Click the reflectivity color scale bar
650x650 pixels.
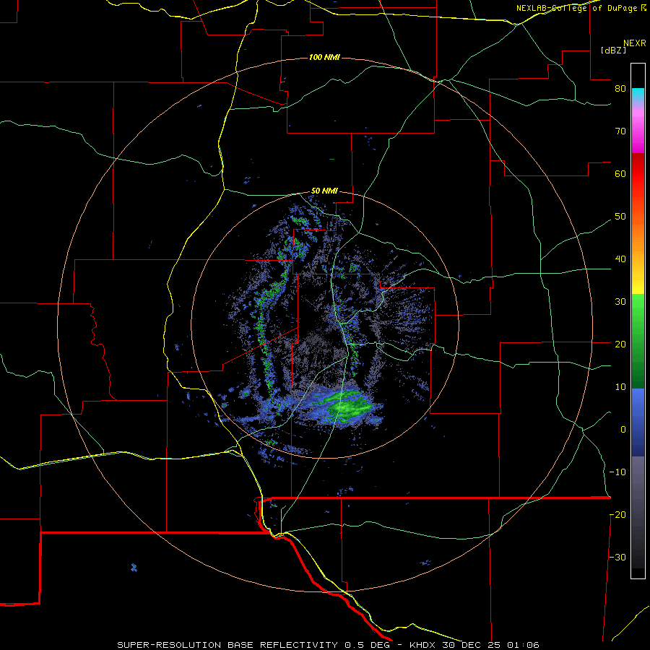[638, 321]
